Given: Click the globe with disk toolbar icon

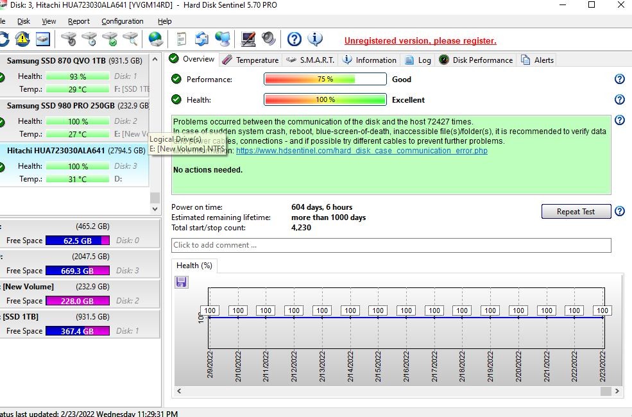Looking at the screenshot, I should [x=155, y=39].
